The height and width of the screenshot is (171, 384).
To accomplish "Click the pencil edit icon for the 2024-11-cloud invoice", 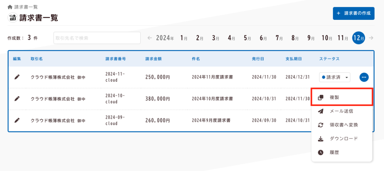I will 17,77.
